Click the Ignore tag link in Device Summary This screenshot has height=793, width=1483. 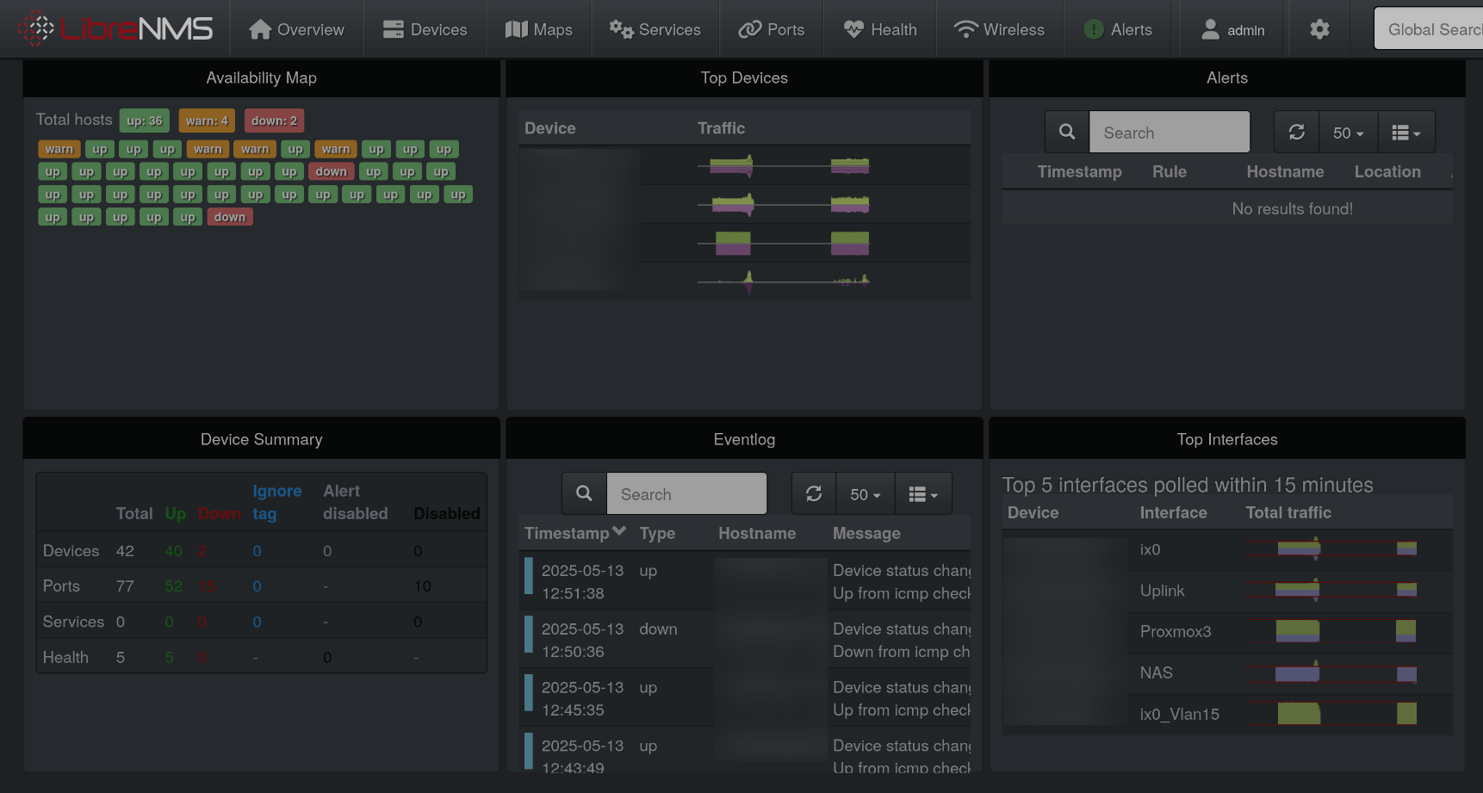[276, 502]
